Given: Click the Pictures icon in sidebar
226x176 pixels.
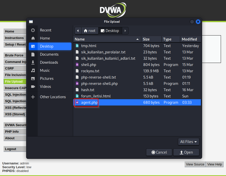Looking at the screenshot, I should [33, 79].
